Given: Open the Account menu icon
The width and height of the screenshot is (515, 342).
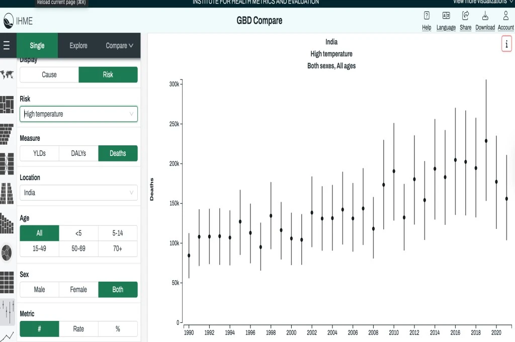Looking at the screenshot, I should point(505,16).
